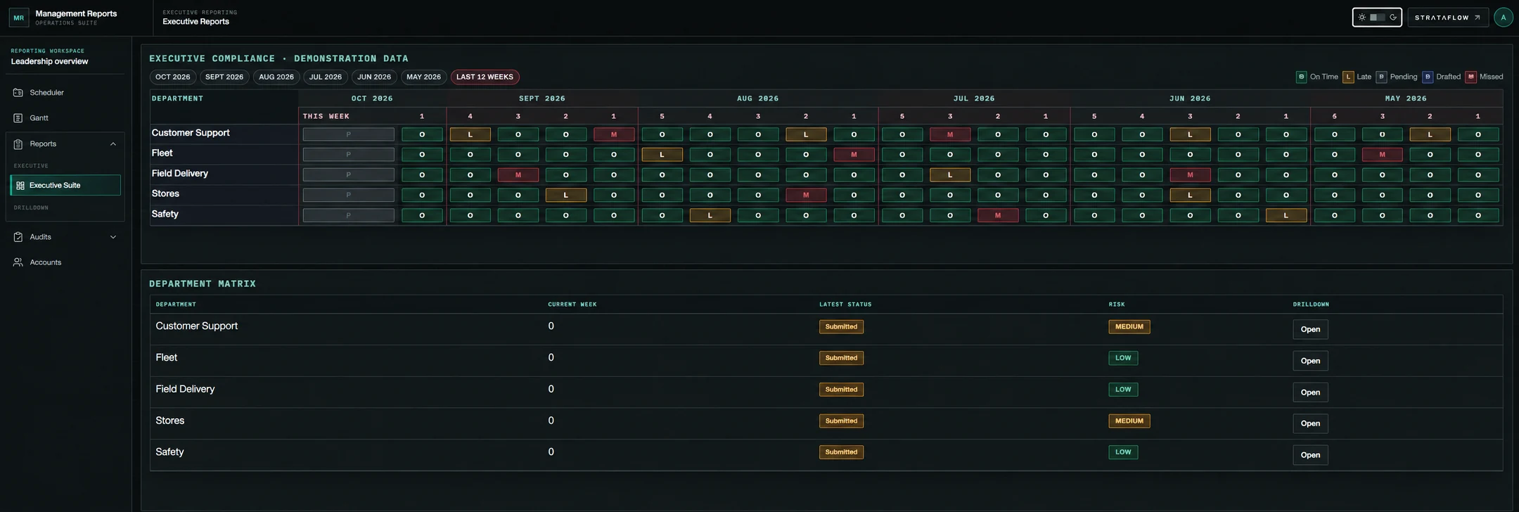
Task: Open the Customer Support drilldown
Action: click(1310, 329)
